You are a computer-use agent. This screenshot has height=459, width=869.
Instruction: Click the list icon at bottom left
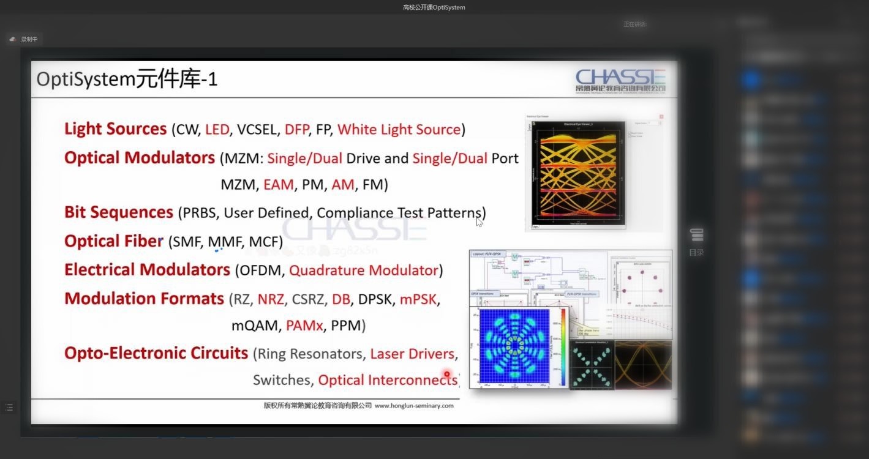(9, 407)
